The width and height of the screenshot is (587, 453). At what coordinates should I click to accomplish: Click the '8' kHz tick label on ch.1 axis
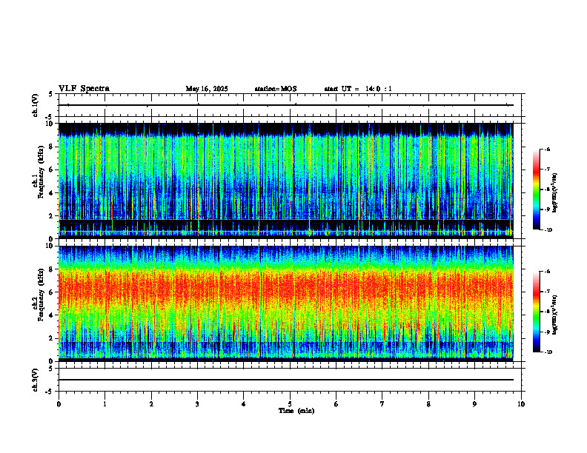(52, 147)
